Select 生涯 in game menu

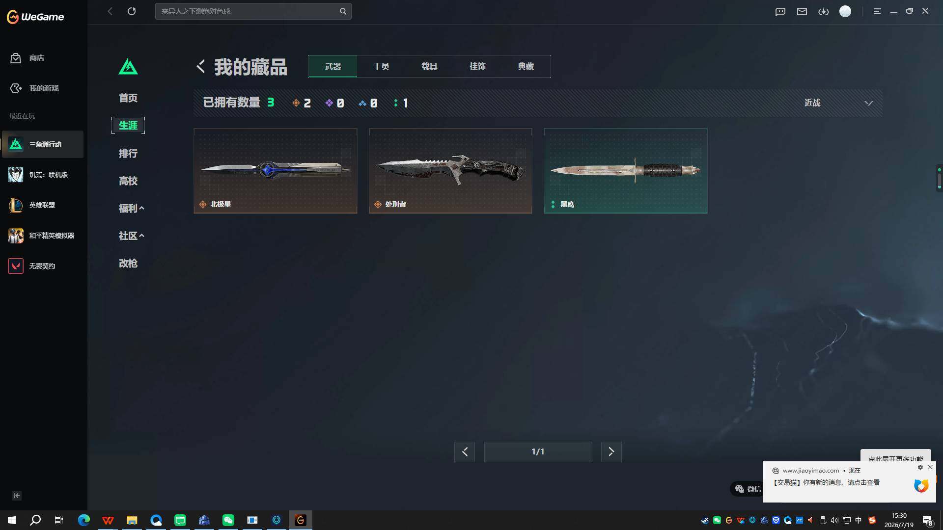[128, 126]
